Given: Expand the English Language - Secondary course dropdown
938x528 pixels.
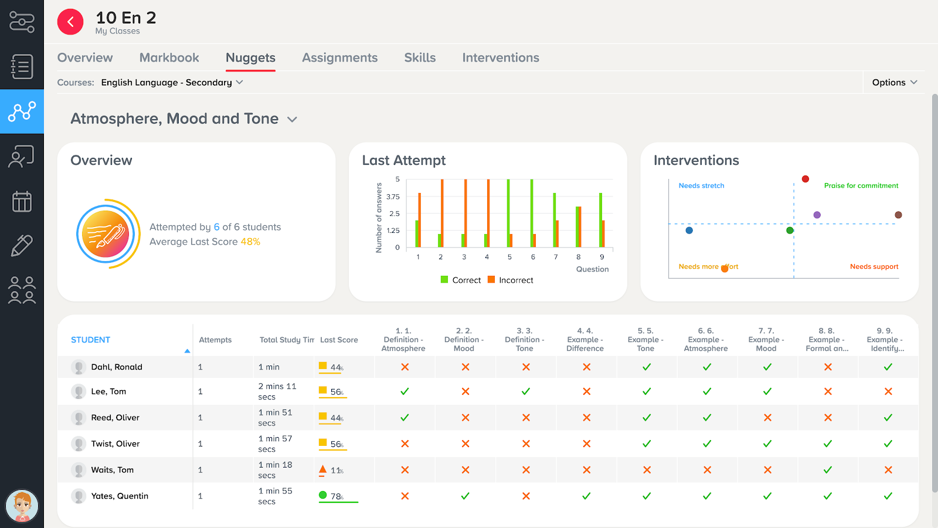Looking at the screenshot, I should [172, 83].
